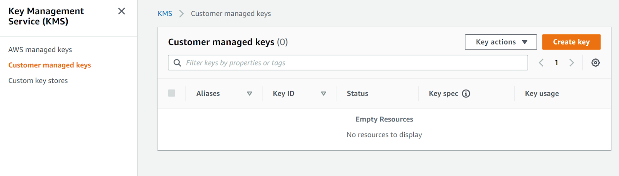
Task: Click the breadcrumb separator chevron
Action: point(181,14)
